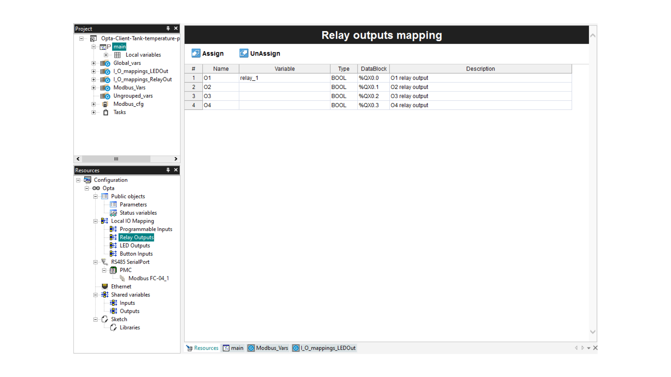Click the Status variables icon
The image size is (671, 377).
point(114,213)
